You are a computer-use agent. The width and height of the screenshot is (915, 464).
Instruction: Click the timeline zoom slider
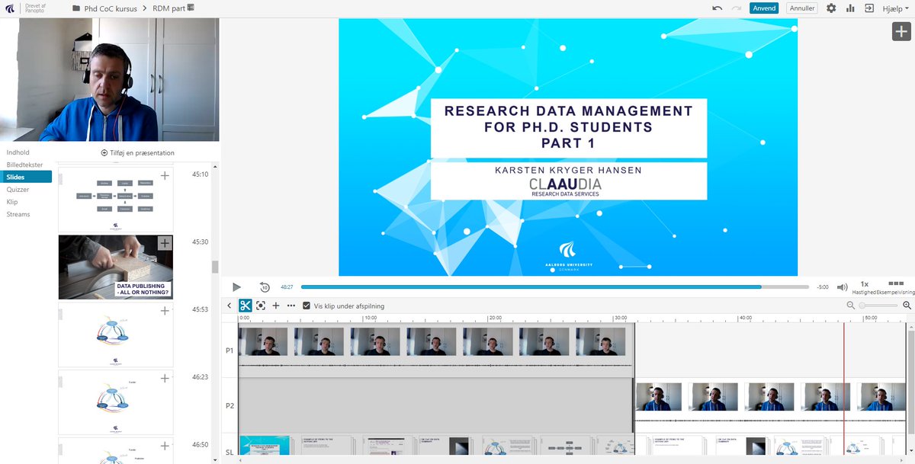click(x=879, y=306)
